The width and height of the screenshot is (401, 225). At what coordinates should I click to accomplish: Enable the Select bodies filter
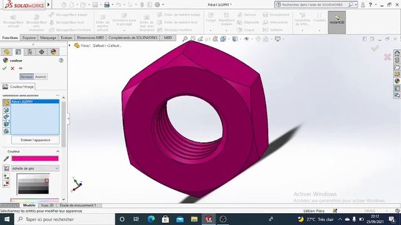(x=6, y=124)
